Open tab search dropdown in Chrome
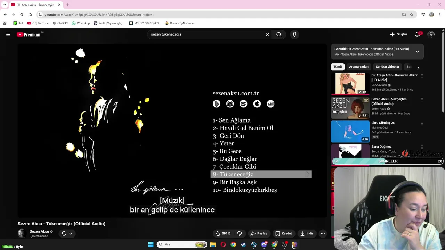Screen dimensions: 445x250 5,5
